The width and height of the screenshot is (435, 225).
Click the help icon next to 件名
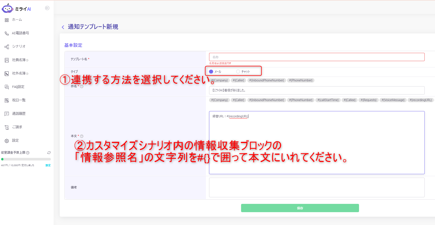point(82,87)
